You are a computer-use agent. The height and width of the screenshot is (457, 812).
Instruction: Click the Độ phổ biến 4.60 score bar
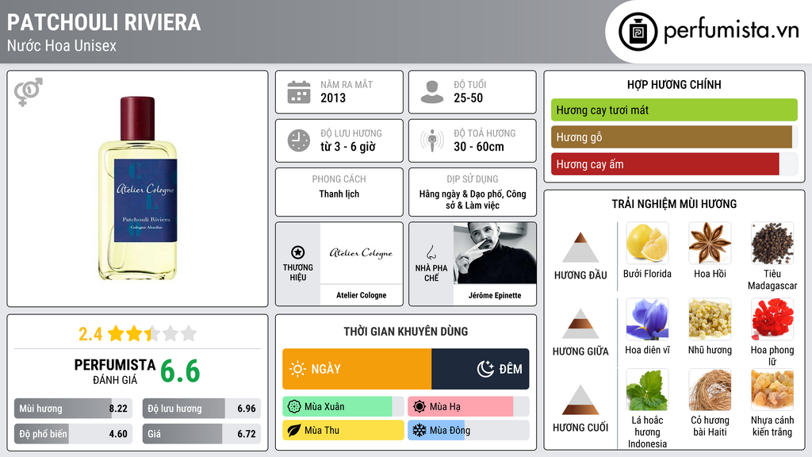pyautogui.click(x=73, y=434)
